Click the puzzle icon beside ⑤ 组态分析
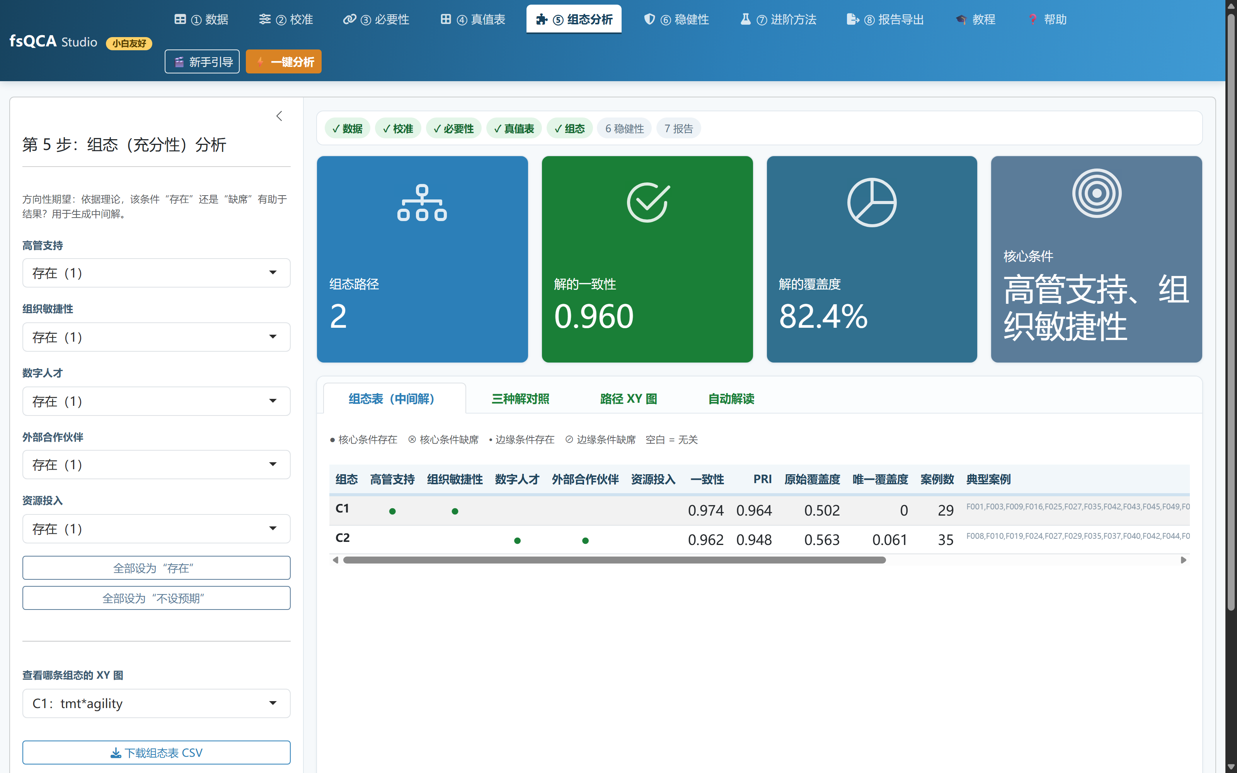 coord(542,19)
